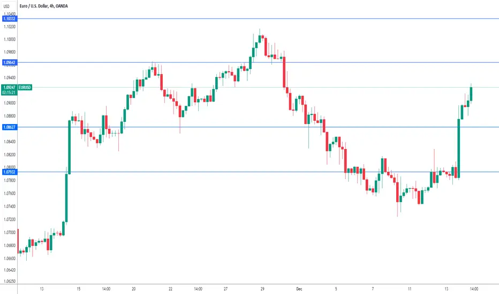499x294 pixels.
Task: Click the 13 date label at left of time axis
Action: 42,289
